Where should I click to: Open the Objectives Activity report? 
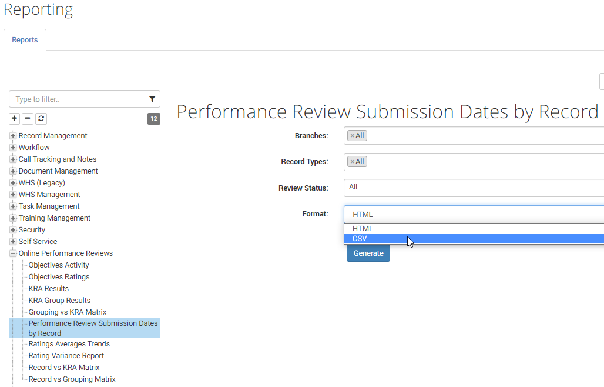tap(59, 265)
